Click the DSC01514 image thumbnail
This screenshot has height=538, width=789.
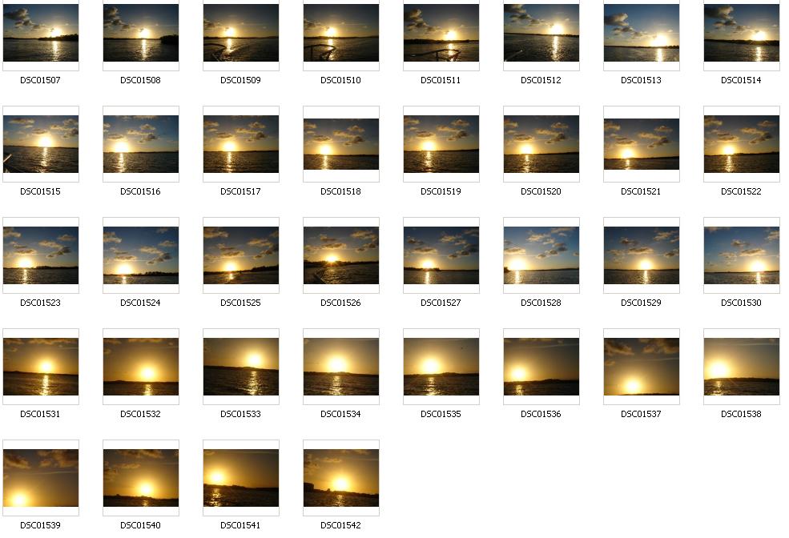742,34
